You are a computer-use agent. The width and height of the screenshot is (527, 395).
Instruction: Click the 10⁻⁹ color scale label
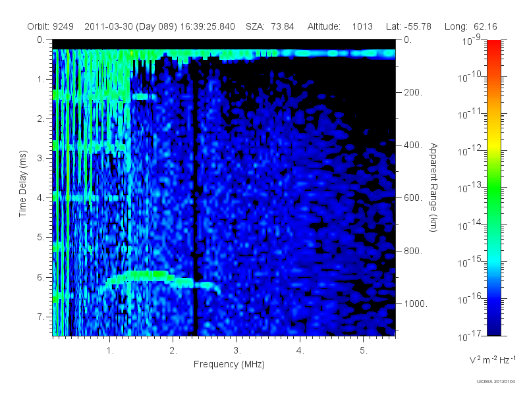pos(472,39)
